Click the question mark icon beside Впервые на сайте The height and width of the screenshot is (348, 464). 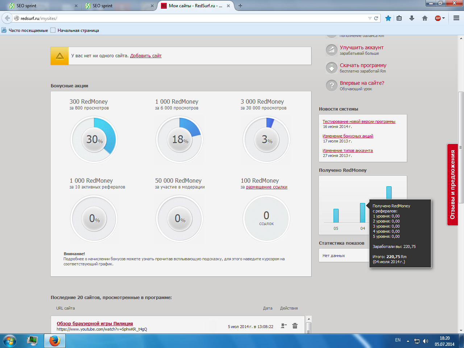pos(332,86)
